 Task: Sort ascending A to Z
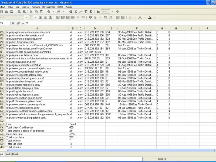point(86,12)
